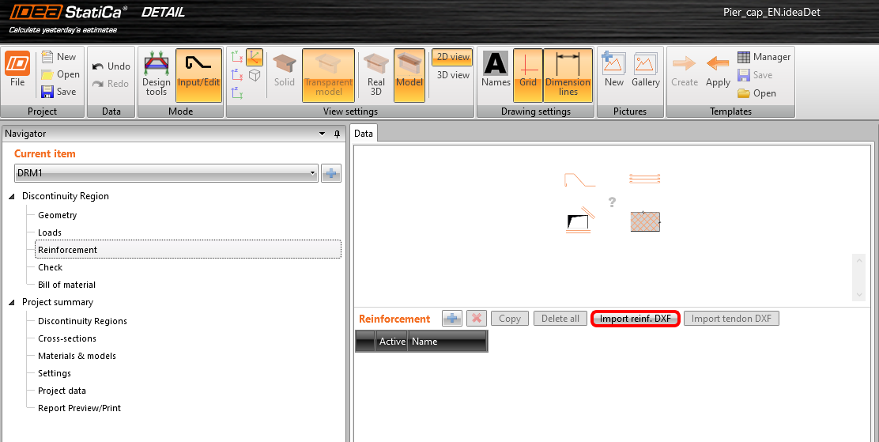Open a project file from Project group
Screen dimensions: 879x442
click(x=61, y=74)
